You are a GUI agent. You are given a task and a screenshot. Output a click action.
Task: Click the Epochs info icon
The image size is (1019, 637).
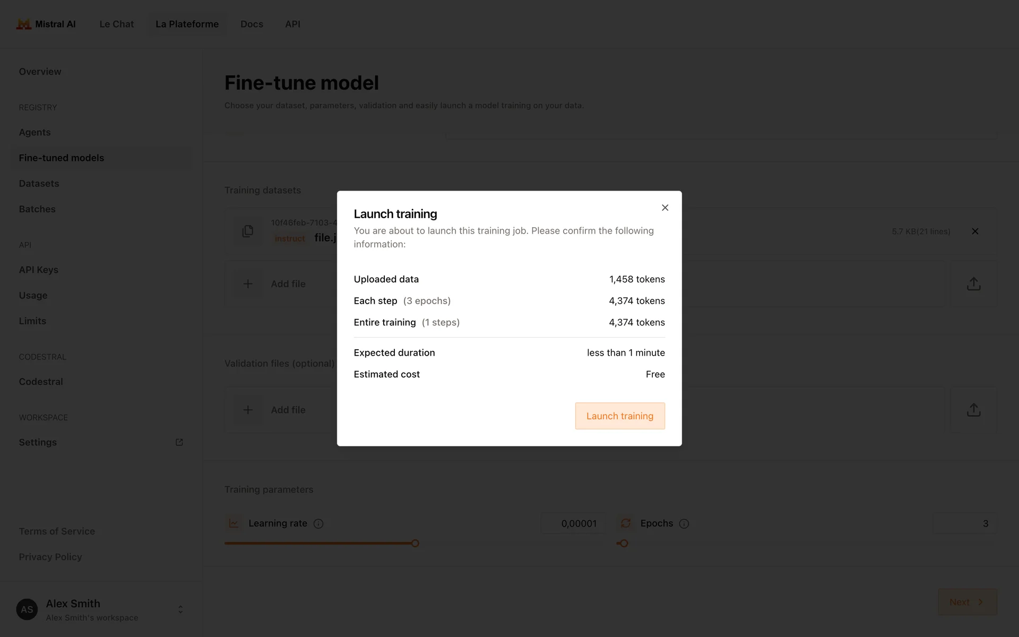(684, 524)
